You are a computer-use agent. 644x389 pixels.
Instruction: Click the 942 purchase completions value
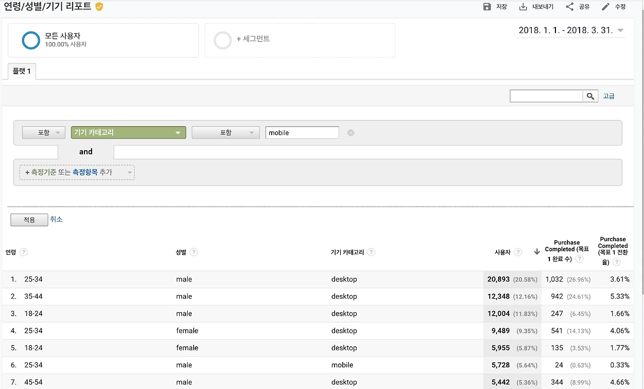point(557,297)
